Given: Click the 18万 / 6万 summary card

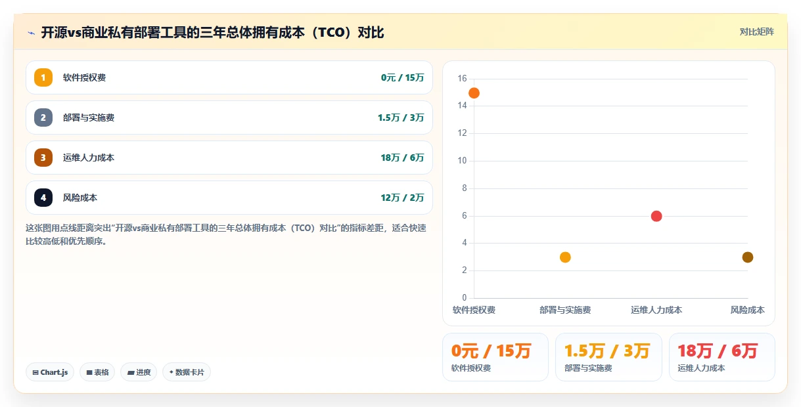Looking at the screenshot, I should tap(722, 357).
